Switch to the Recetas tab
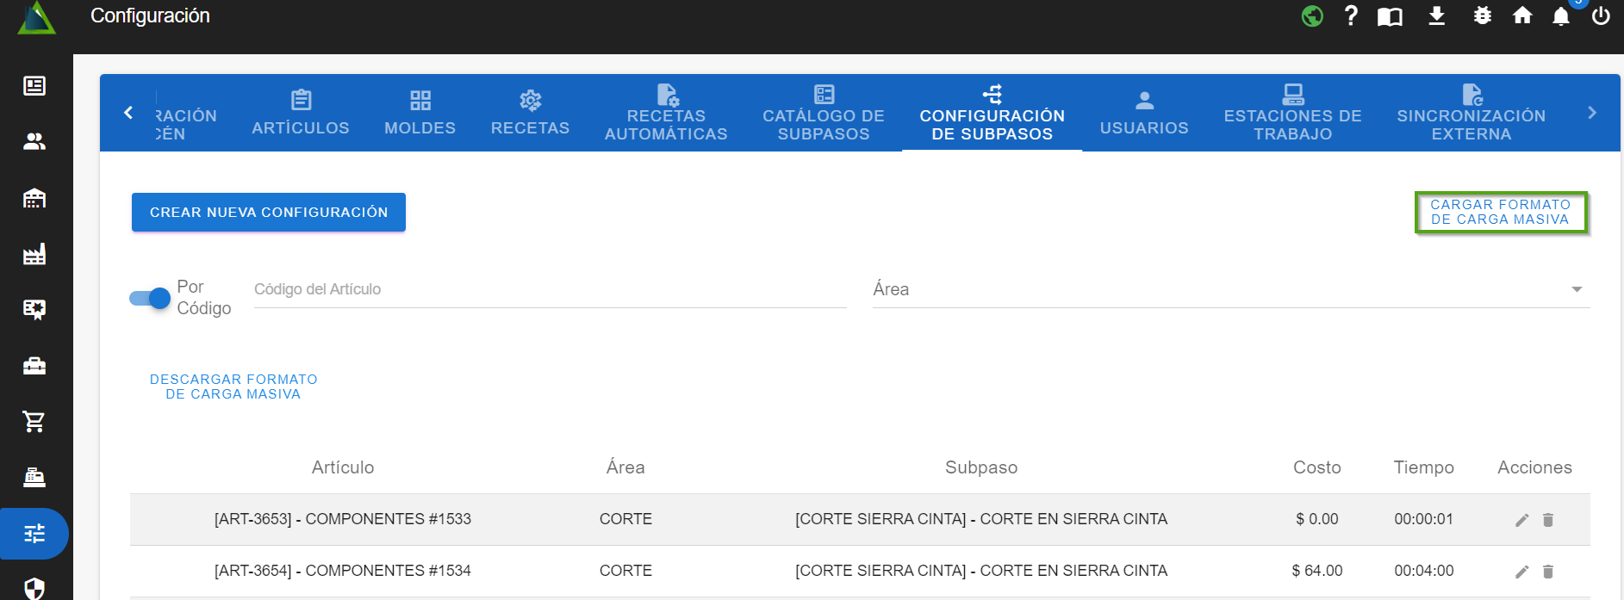 (x=530, y=114)
